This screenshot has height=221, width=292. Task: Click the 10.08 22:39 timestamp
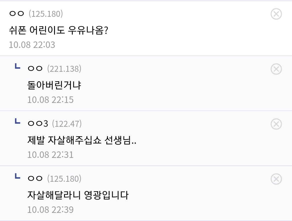(x=50, y=210)
